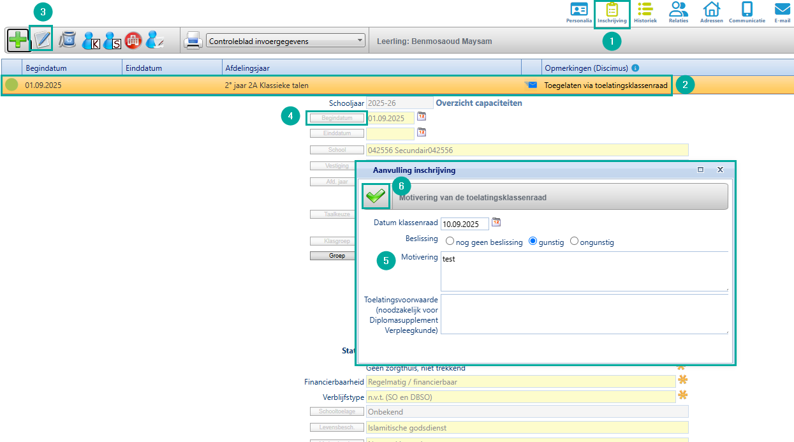Click orange asterisk next to Verblijfstype
The height and width of the screenshot is (442, 794).
pyautogui.click(x=683, y=395)
